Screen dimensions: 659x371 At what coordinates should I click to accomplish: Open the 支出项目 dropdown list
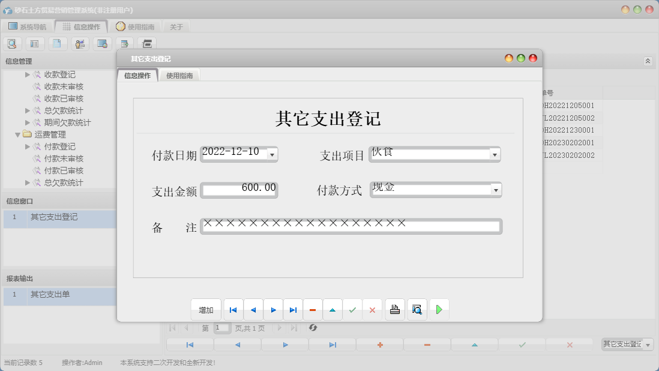point(495,154)
